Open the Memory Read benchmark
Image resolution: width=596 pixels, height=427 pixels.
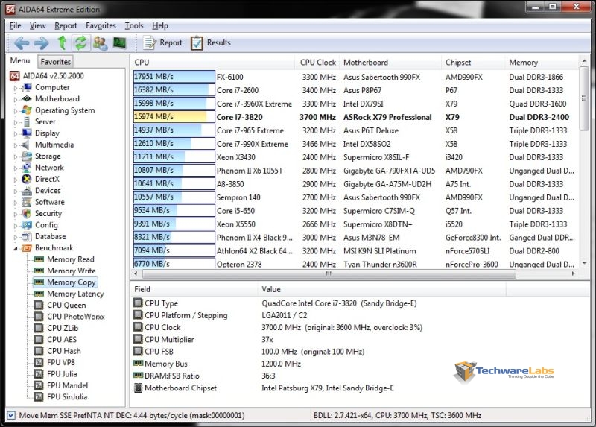click(x=71, y=259)
